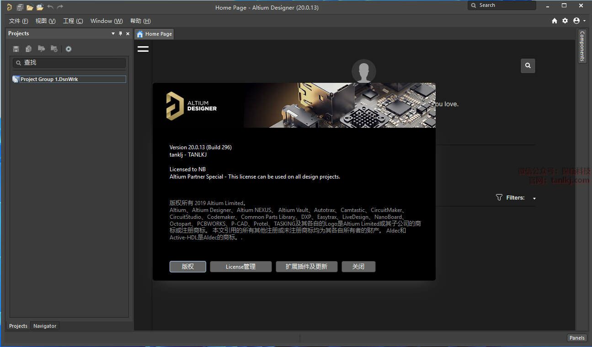This screenshot has width=592, height=347.
Task: Click the Projects panel title
Action: [x=18, y=33]
